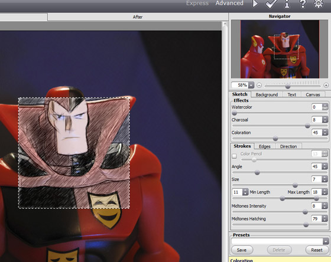Image resolution: width=331 pixels, height=262 pixels.
Task: Click the Charcoal value field
Action: (317, 120)
